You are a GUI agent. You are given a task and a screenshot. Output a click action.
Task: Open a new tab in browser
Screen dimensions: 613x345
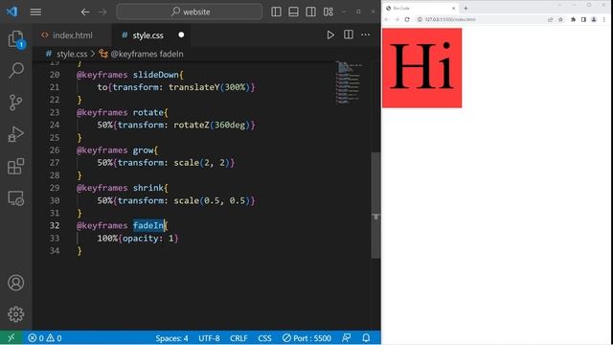465,8
